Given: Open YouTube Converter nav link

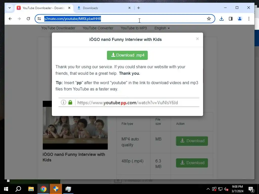Looking at the screenshot, I should [x=98, y=28].
